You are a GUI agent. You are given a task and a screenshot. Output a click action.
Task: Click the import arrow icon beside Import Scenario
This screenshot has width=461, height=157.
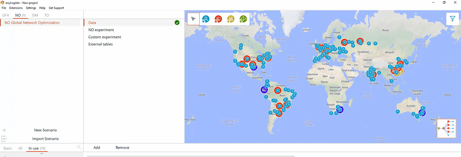pyautogui.click(x=4, y=139)
